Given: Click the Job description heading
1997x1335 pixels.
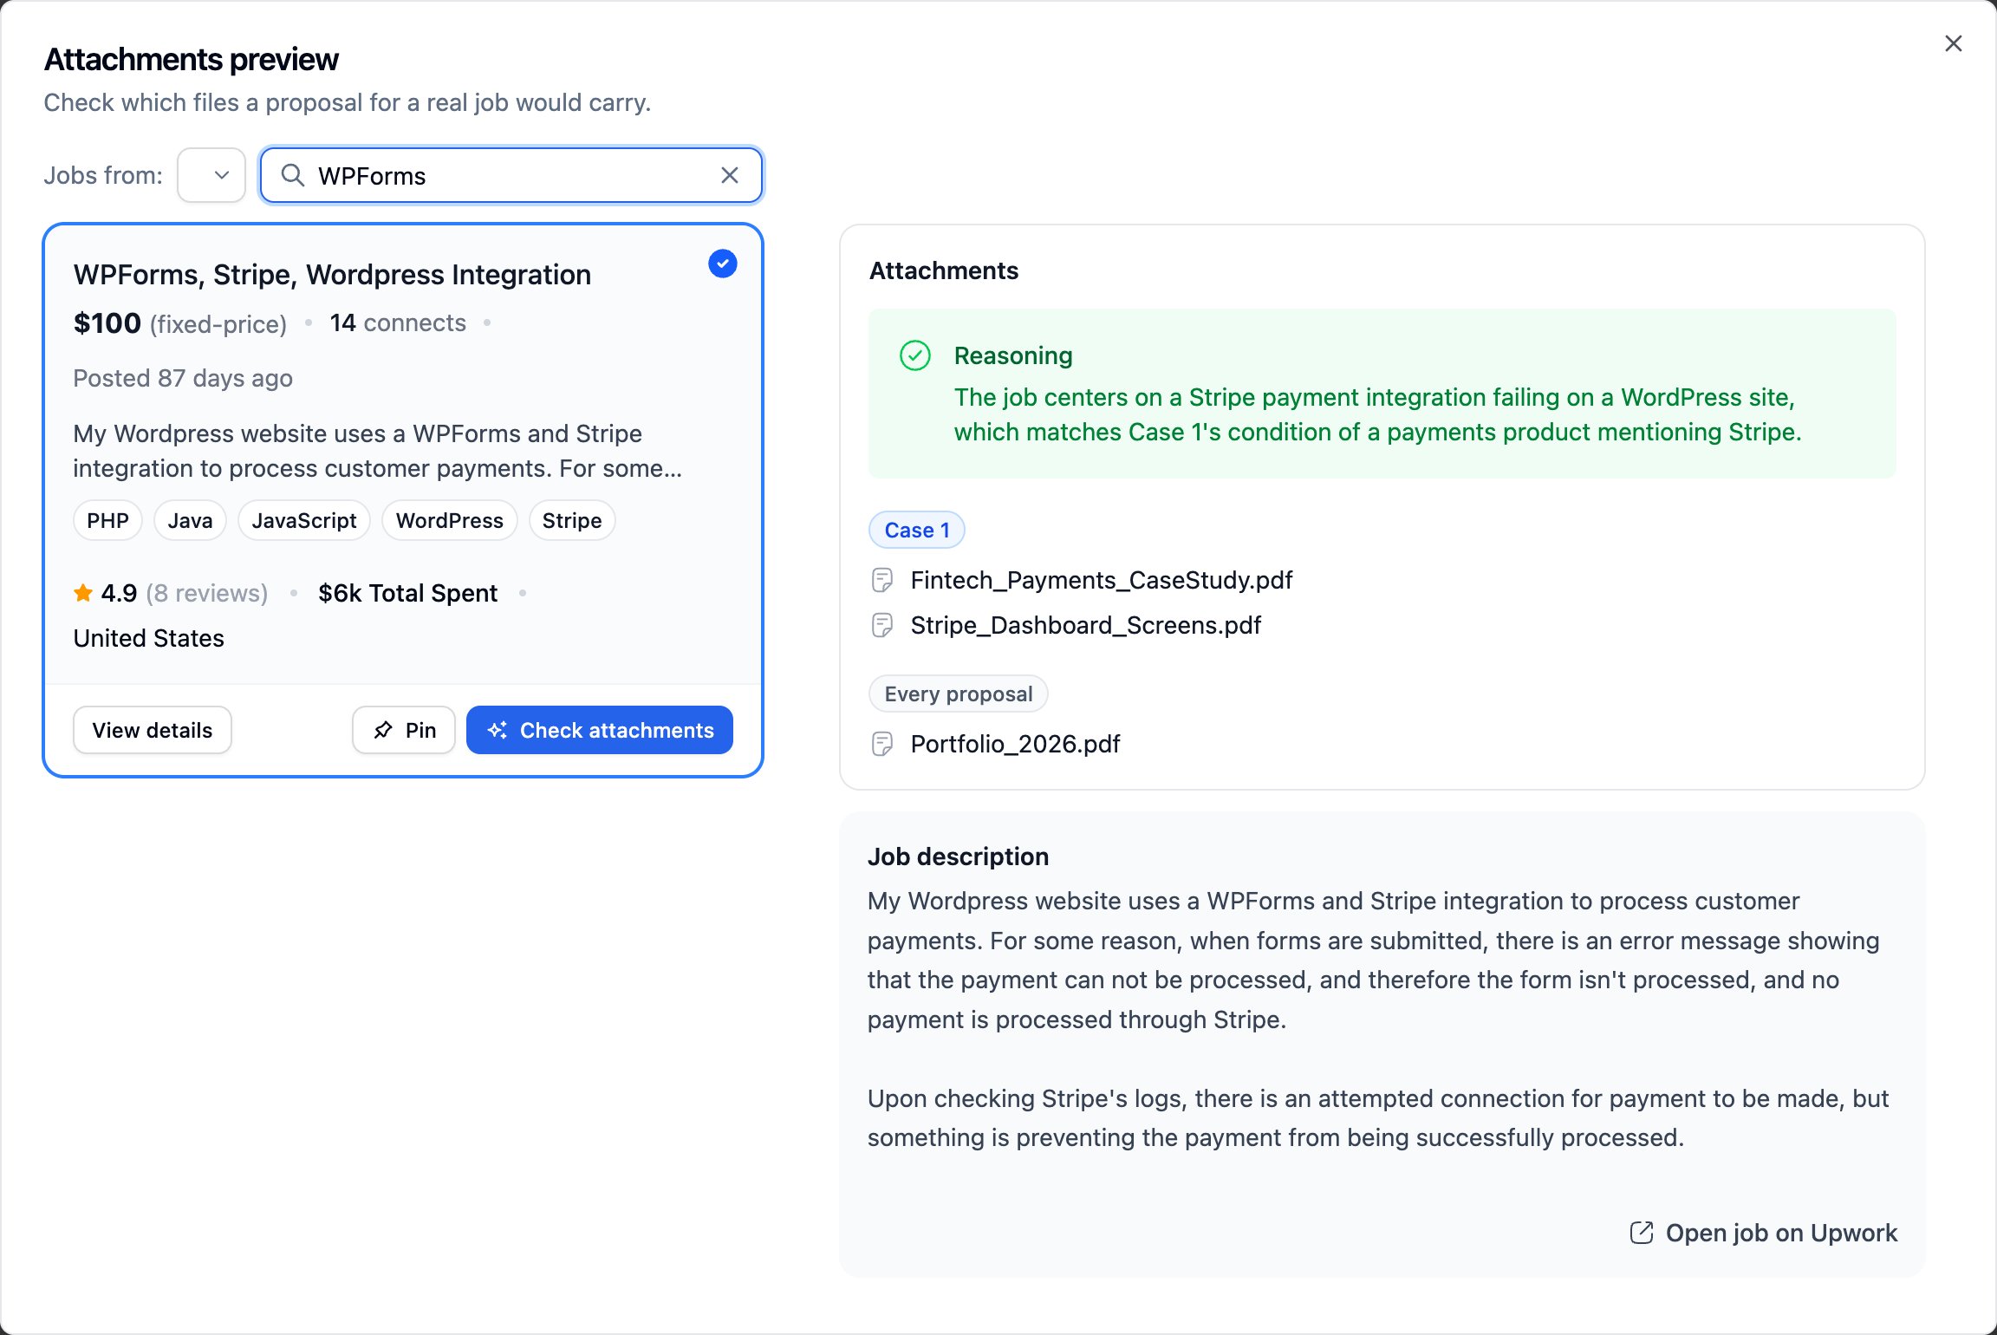Looking at the screenshot, I should click(958, 856).
